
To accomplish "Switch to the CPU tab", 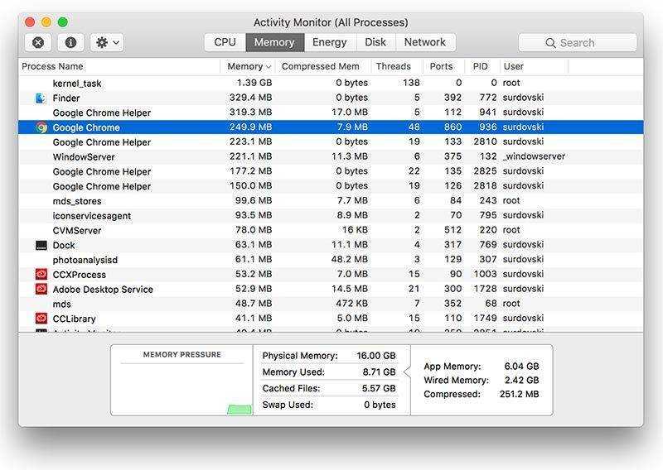I will 225,42.
